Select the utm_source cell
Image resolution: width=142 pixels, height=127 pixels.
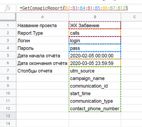tap(95, 71)
